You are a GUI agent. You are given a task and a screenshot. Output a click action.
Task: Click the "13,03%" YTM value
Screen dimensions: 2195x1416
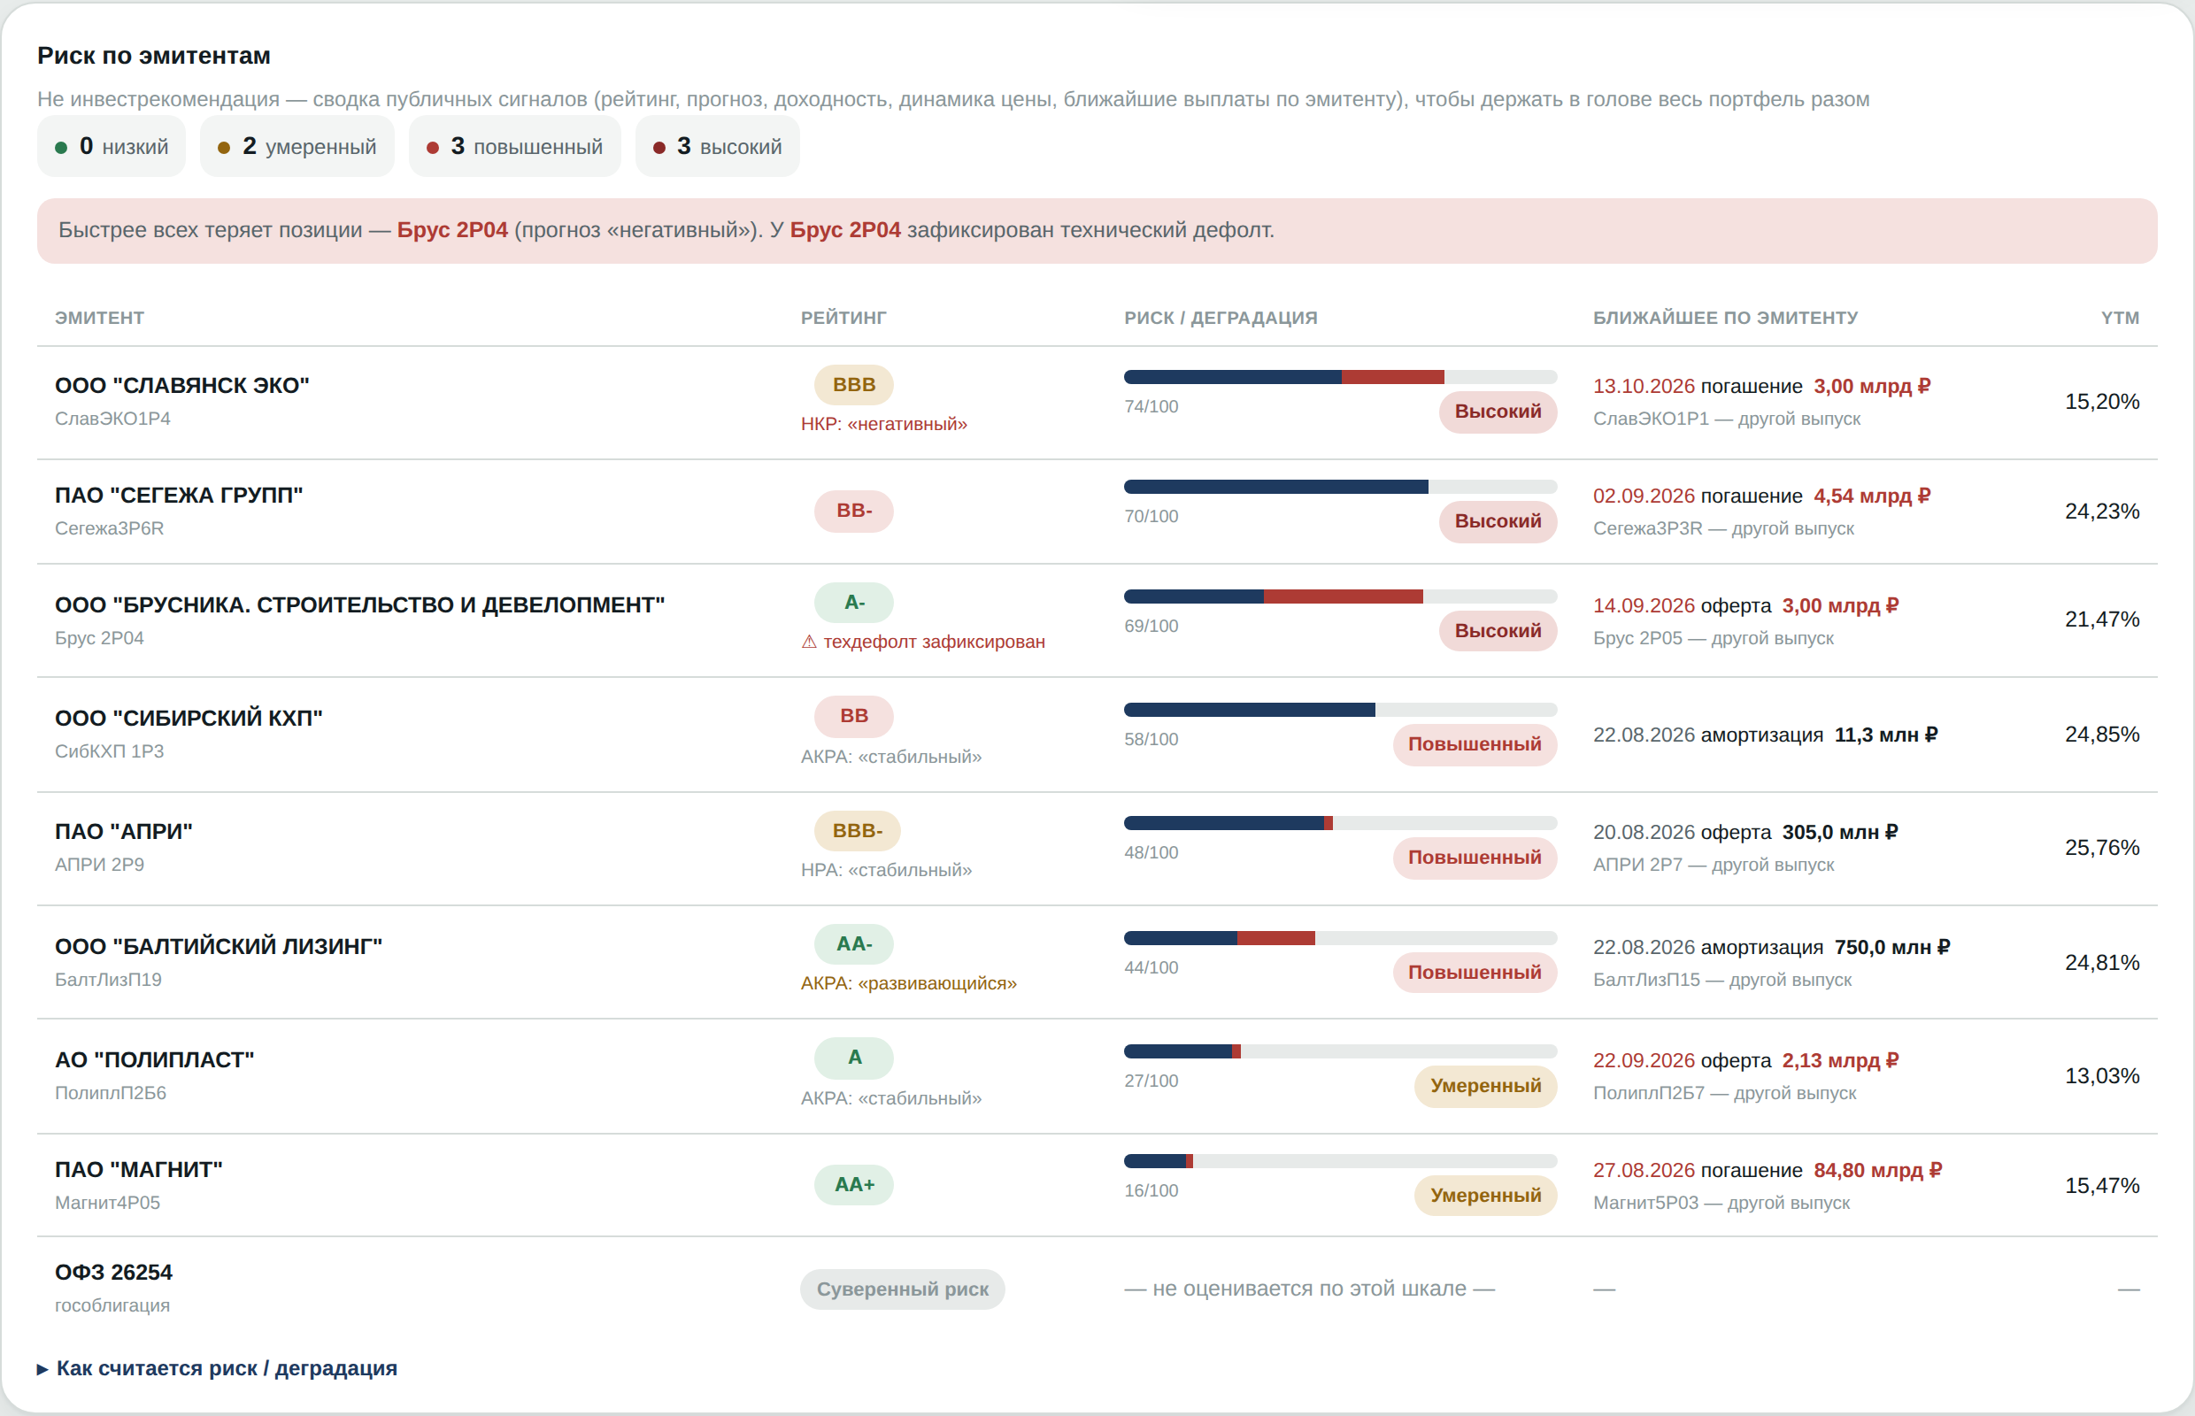pos(2101,1076)
